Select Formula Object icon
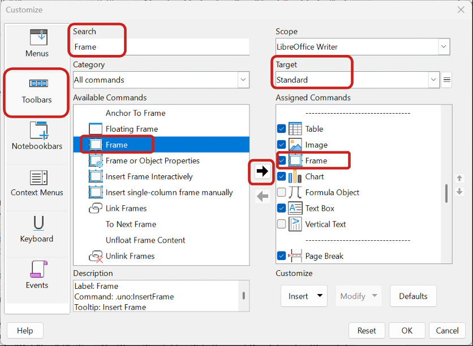Viewport: 473px width, 346px height. (x=295, y=192)
